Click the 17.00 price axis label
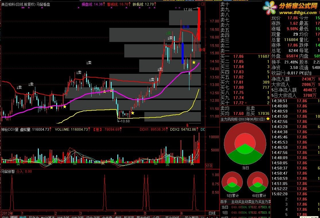Screen dimensions: 320x218 (x=214, y=21)
